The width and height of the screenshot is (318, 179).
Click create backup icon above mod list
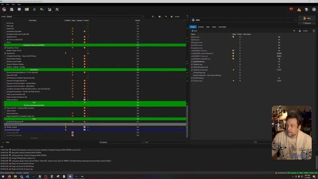(171, 16)
